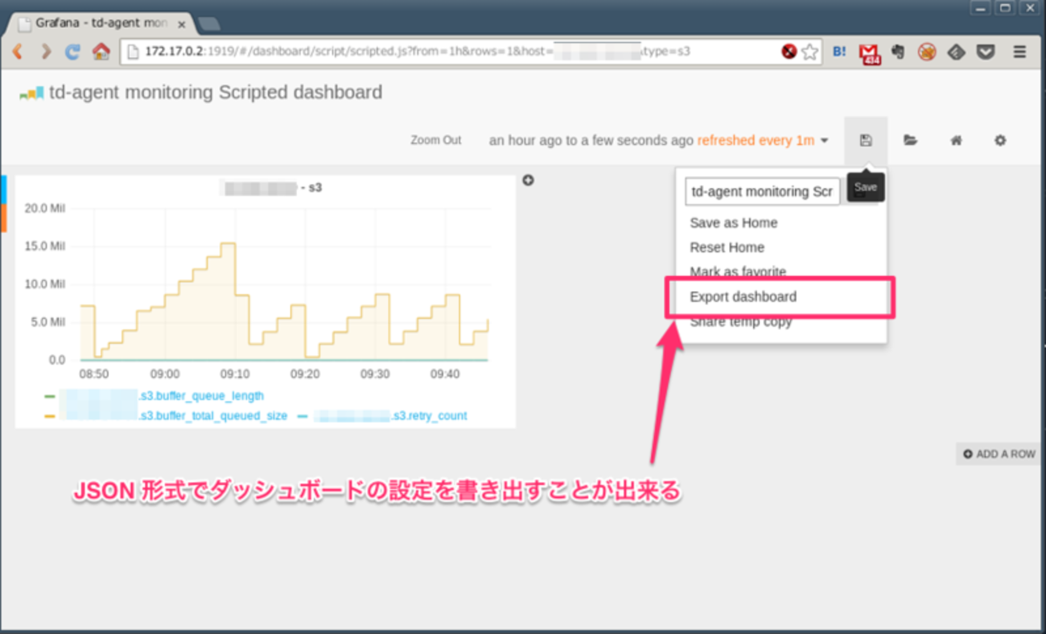
Task: Click the blue row handle at left edge
Action: (x=3, y=189)
